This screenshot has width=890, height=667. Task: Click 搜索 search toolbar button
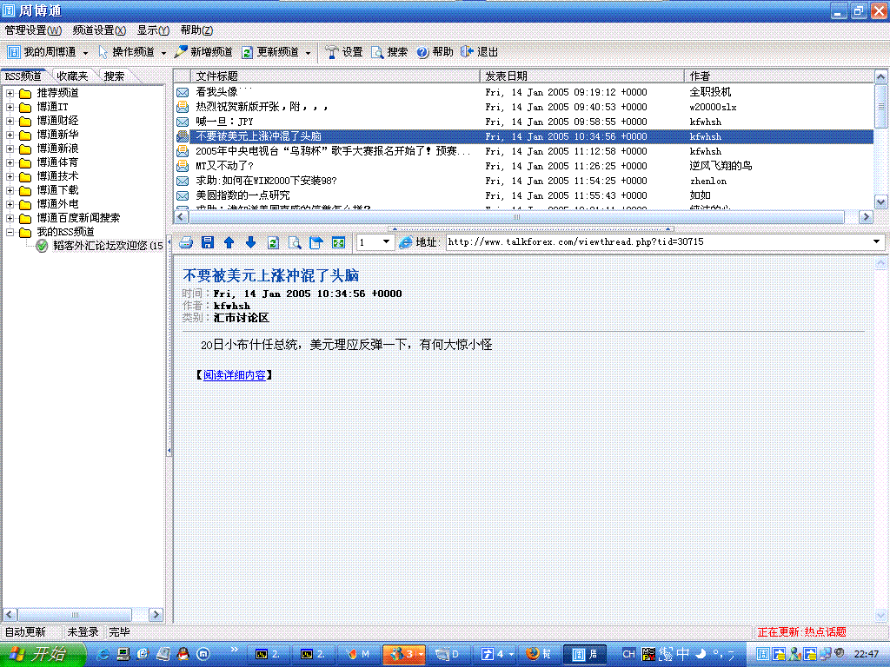click(389, 51)
